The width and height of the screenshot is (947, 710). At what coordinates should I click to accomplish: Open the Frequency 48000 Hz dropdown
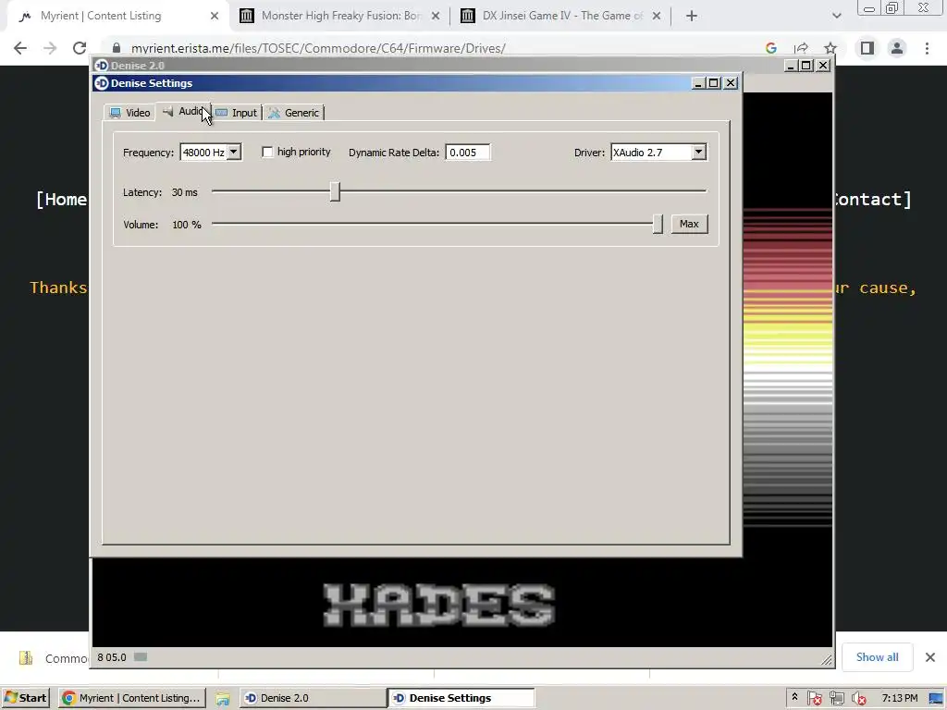234,153
